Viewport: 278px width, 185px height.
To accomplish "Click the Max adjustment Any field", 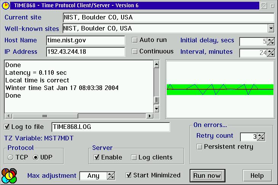I will pos(93,176).
